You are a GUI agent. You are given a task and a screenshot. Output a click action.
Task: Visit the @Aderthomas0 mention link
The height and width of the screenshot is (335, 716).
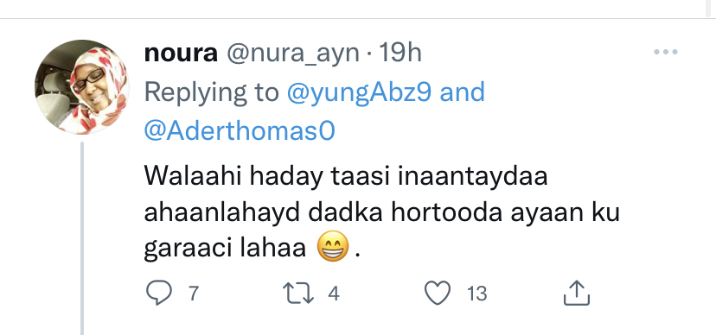pyautogui.click(x=240, y=131)
